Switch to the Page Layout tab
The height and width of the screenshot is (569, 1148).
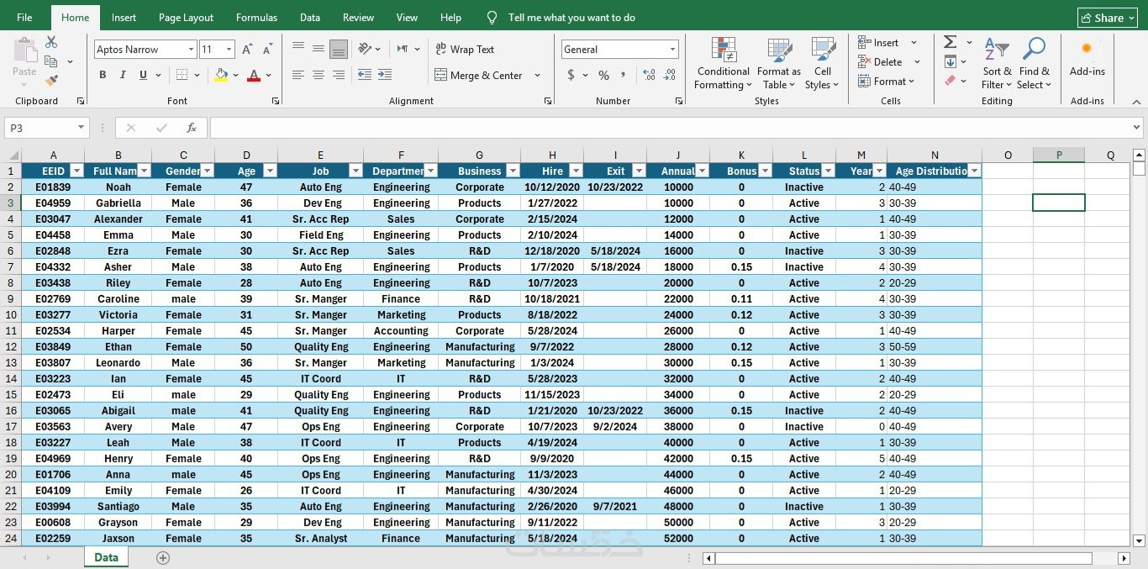pos(186,17)
